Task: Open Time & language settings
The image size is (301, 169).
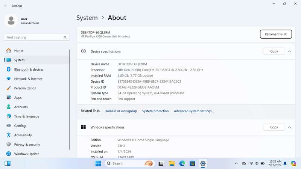Action: click(36, 116)
